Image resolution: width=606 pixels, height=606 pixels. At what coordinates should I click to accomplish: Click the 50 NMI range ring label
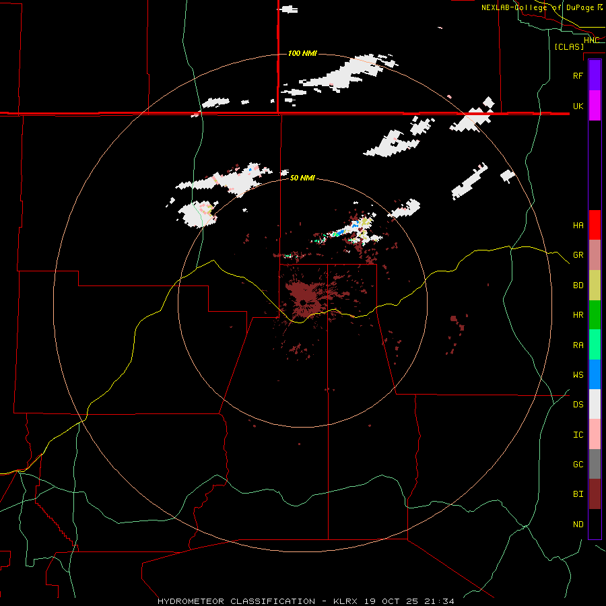(x=302, y=178)
